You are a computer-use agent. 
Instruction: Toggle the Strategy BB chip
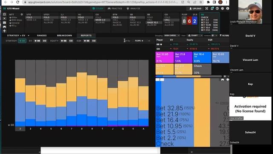coord(22,41)
